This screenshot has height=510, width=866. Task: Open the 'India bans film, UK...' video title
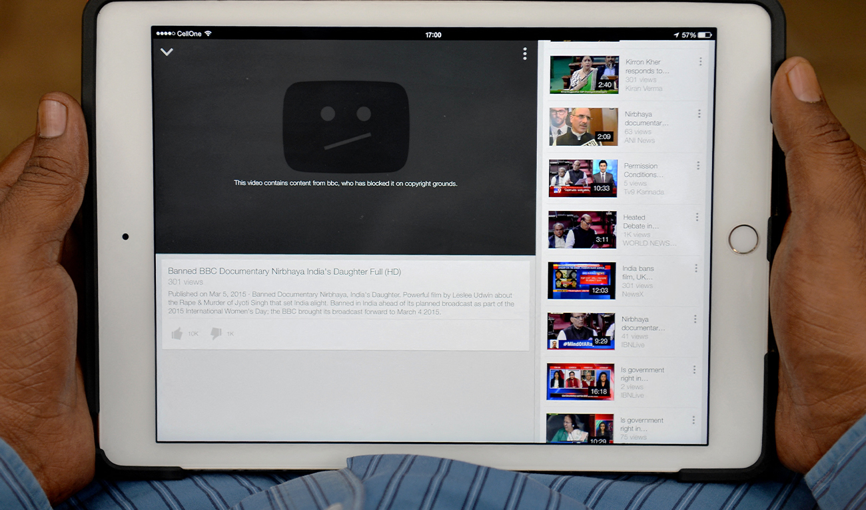click(638, 273)
